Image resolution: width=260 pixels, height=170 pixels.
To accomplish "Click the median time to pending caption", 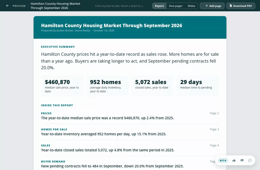I will point(196,87).
